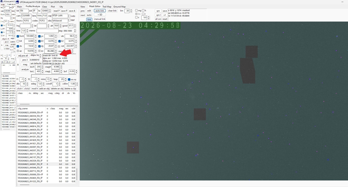Click the add an obj button
The height and width of the screenshot is (187, 348).
coord(44,89)
